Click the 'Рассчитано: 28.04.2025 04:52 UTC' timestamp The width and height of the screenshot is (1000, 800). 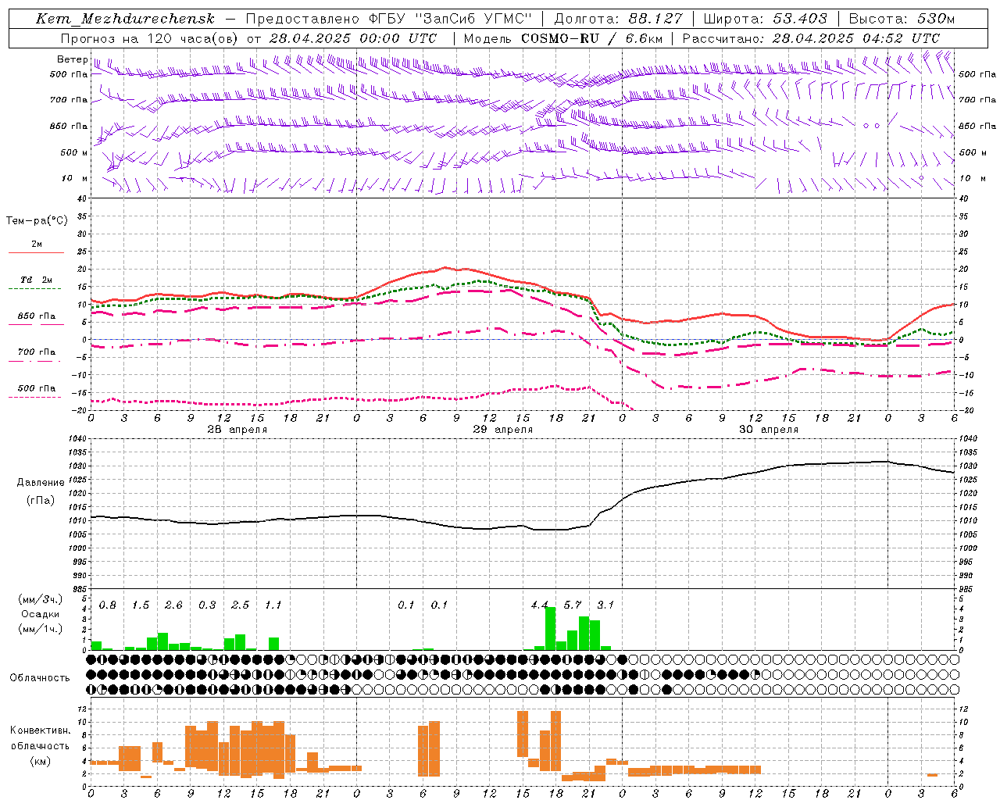811,38
